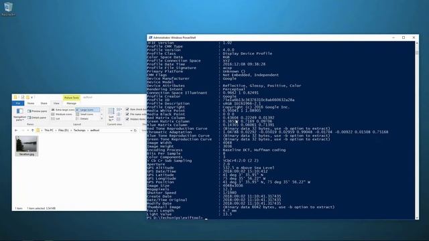This screenshot has width=429, height=241.
Task: Expand the layout gallery more arrow
Action: click(x=102, y=119)
